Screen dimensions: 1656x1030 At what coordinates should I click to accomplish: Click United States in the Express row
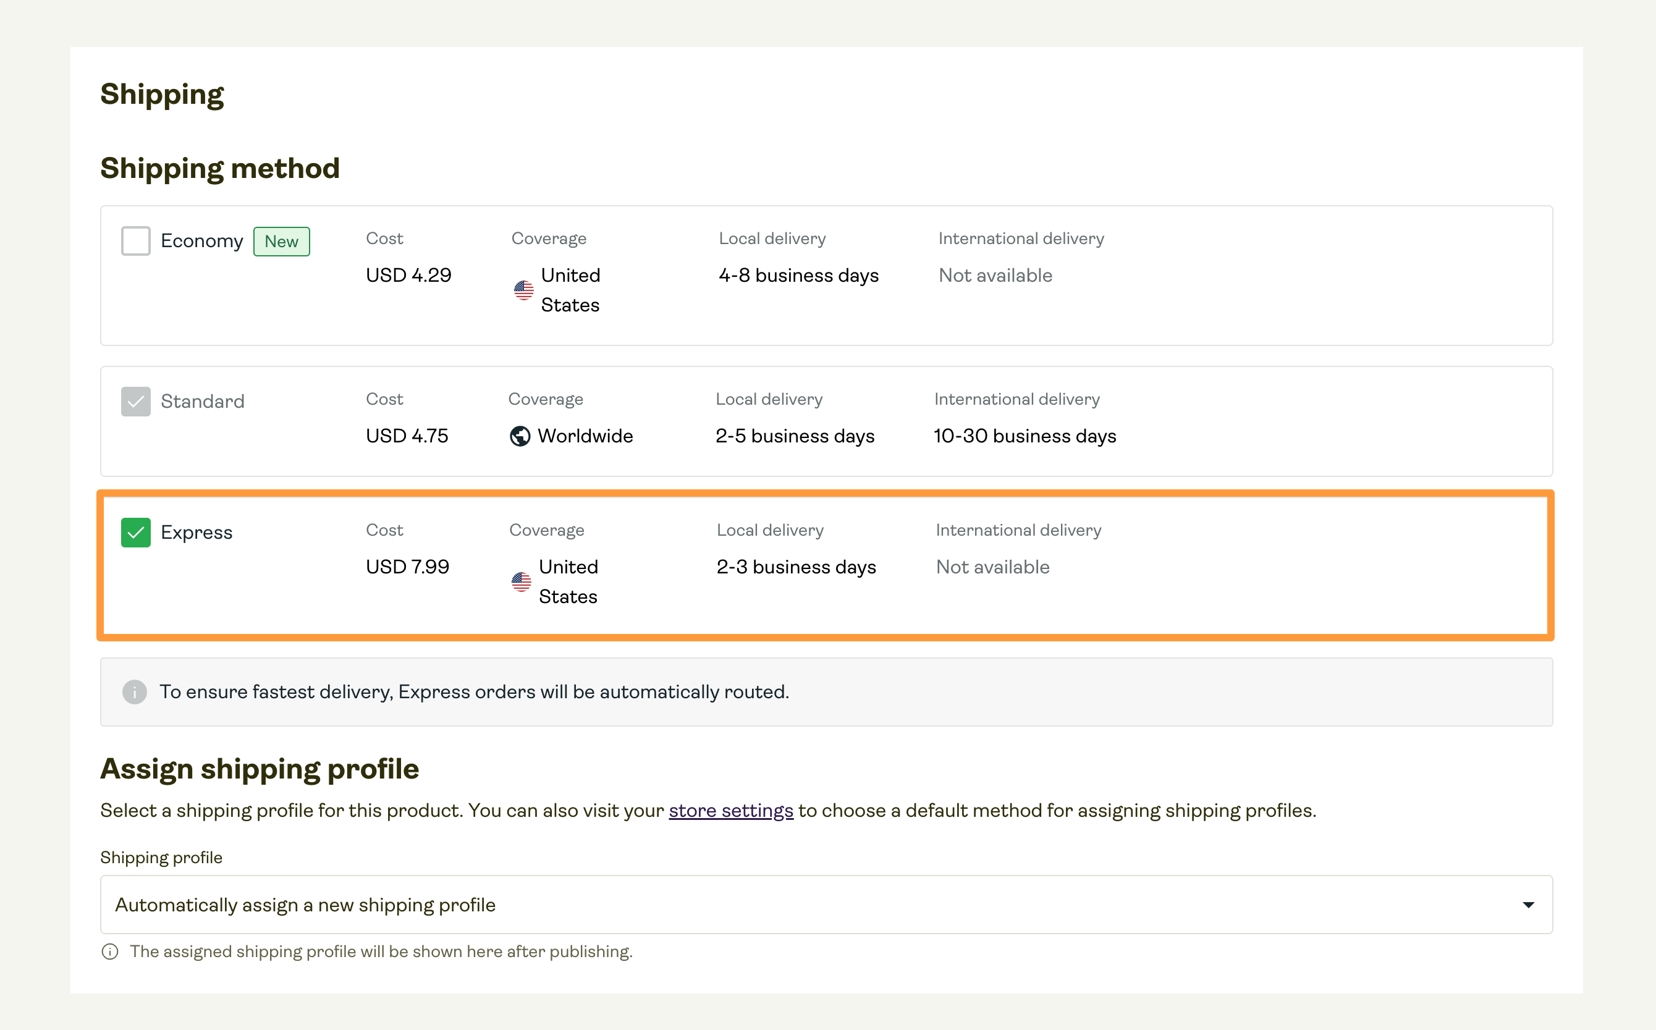pos(568,582)
